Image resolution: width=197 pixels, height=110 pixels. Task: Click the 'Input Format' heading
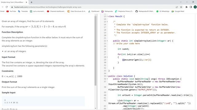pos(8,57)
